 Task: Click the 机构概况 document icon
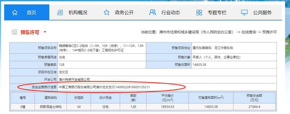(60, 13)
